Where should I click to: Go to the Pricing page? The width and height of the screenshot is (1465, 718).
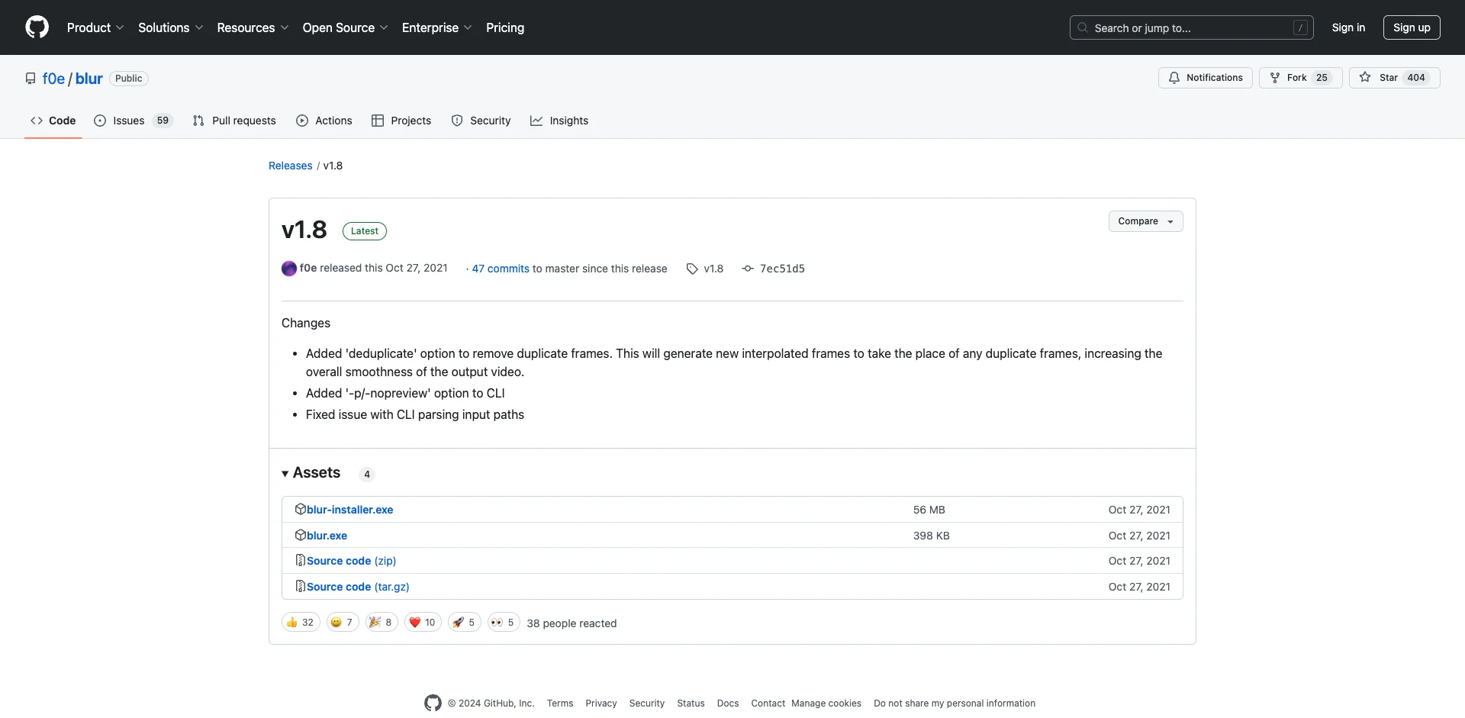click(505, 27)
